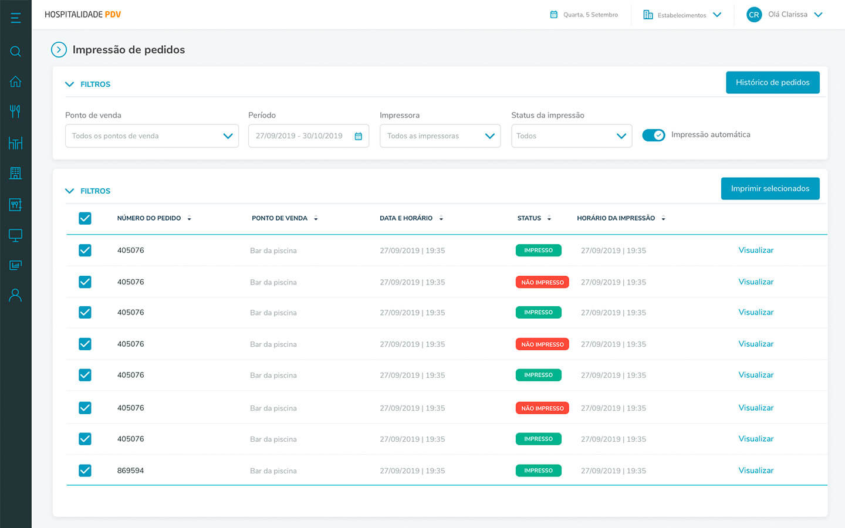Uncheck the checkbox for order 869594
Viewport: 845px width, 528px height.
coord(85,471)
